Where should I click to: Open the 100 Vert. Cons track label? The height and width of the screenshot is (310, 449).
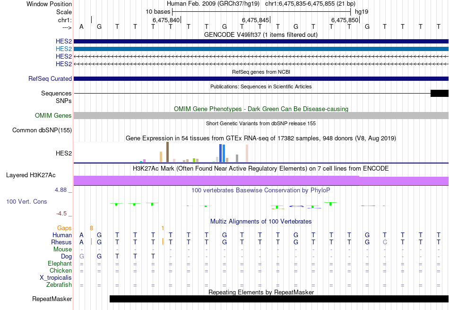(x=26, y=201)
